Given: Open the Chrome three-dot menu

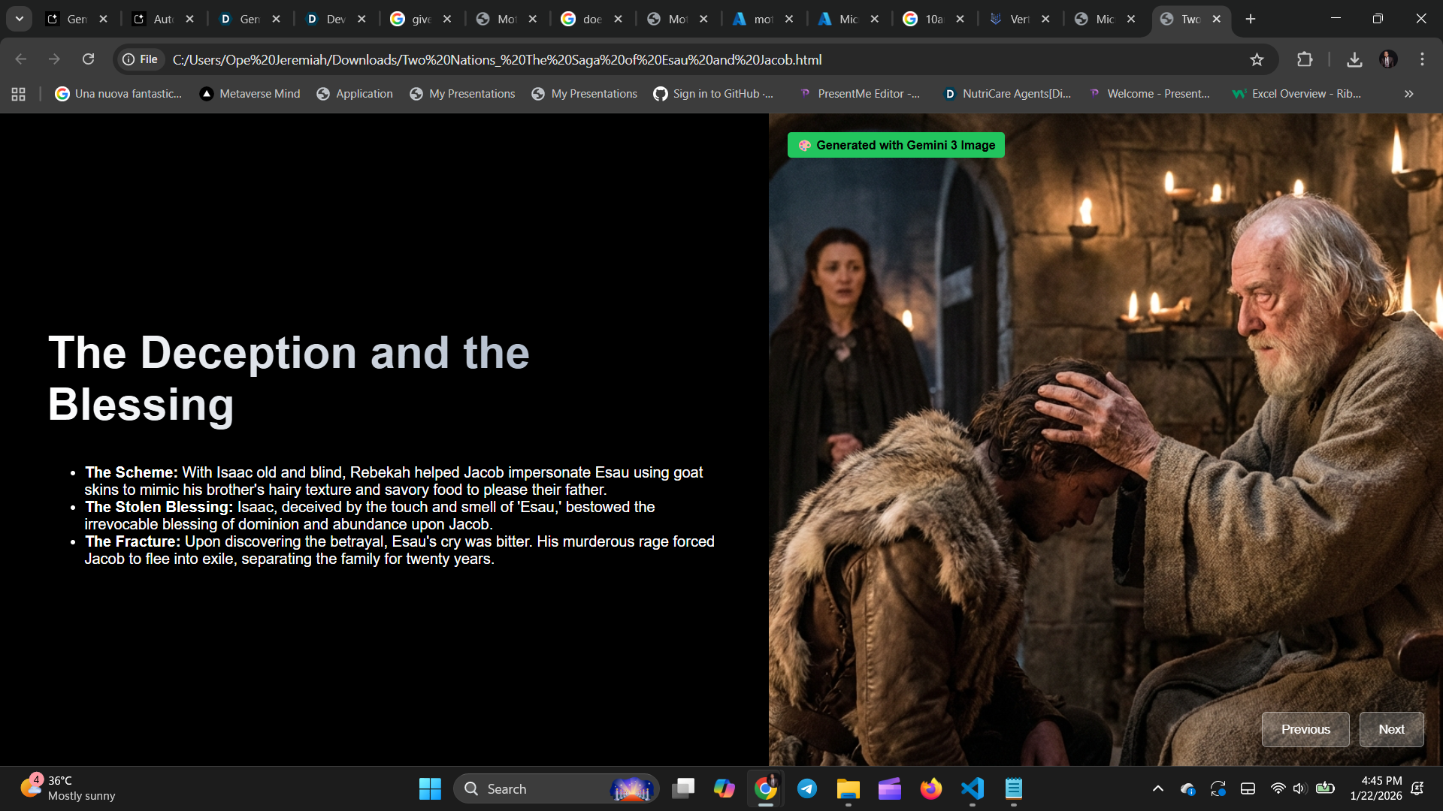Looking at the screenshot, I should 1422,59.
